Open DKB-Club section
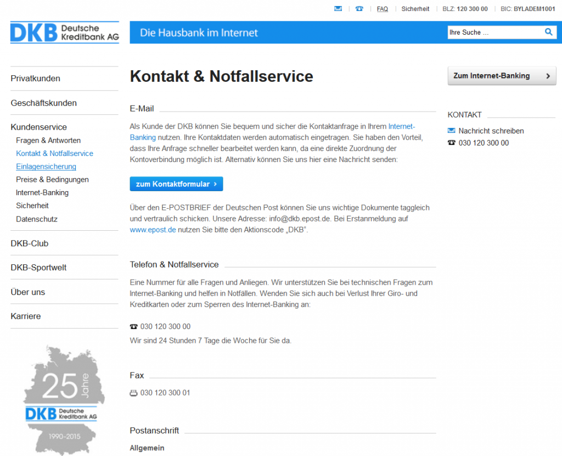The width and height of the screenshot is (562, 456). point(30,243)
